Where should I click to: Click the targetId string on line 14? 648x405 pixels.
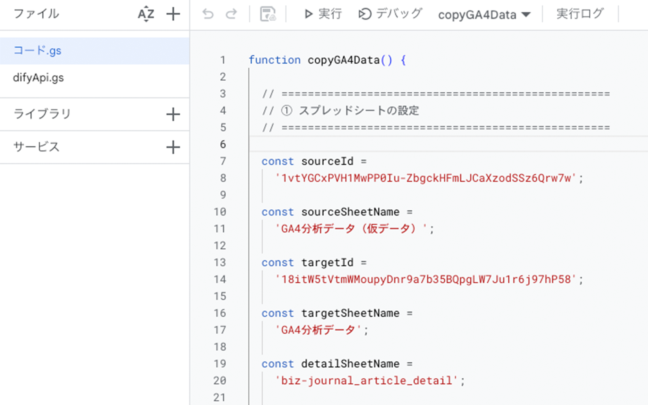coord(425,279)
